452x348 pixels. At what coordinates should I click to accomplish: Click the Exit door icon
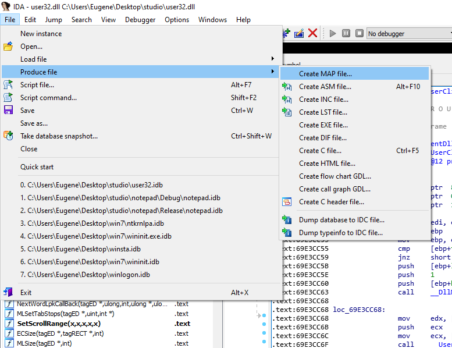pyautogui.click(x=8, y=292)
